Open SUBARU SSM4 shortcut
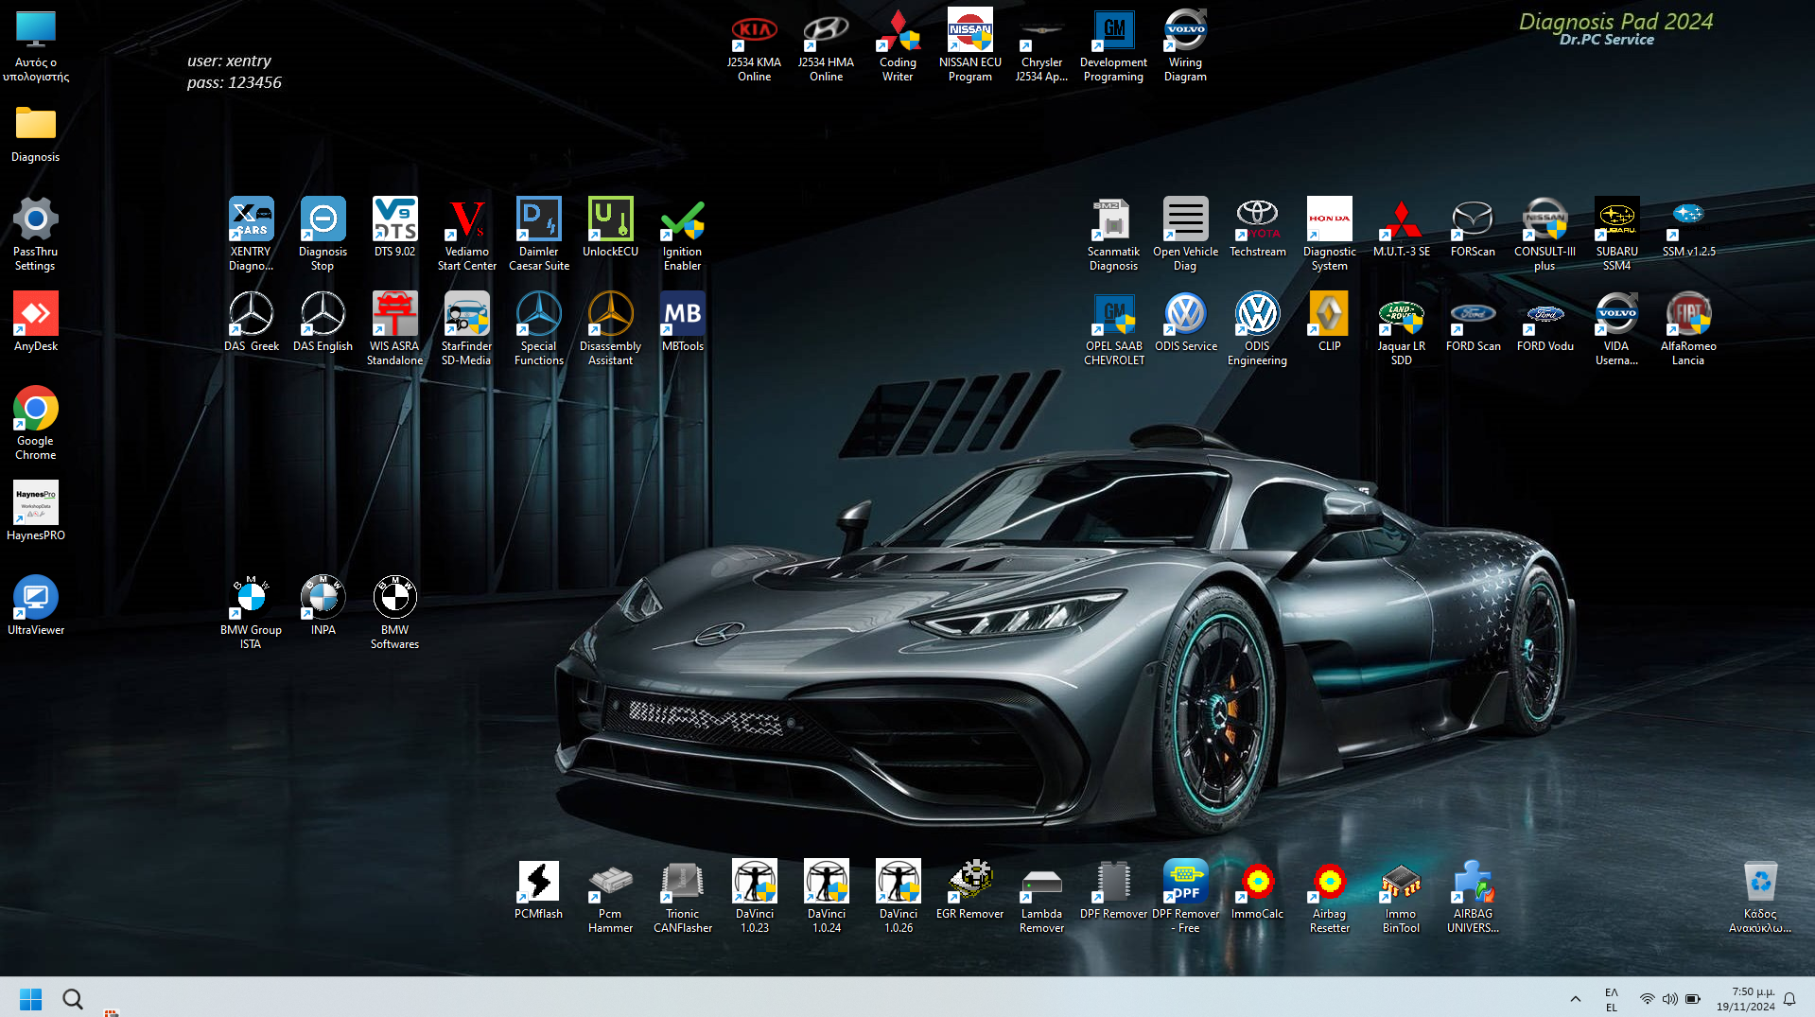 (1616, 233)
